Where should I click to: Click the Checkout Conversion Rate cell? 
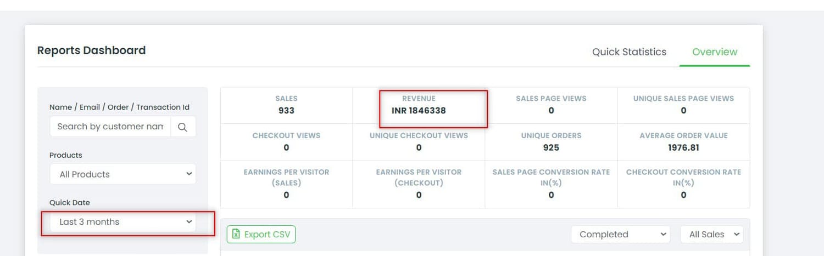pyautogui.click(x=683, y=183)
